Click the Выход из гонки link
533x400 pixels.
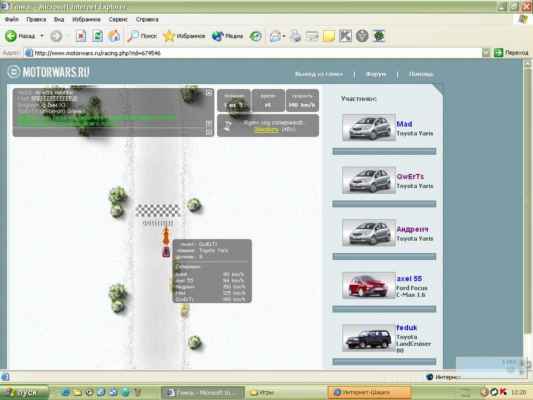click(319, 74)
